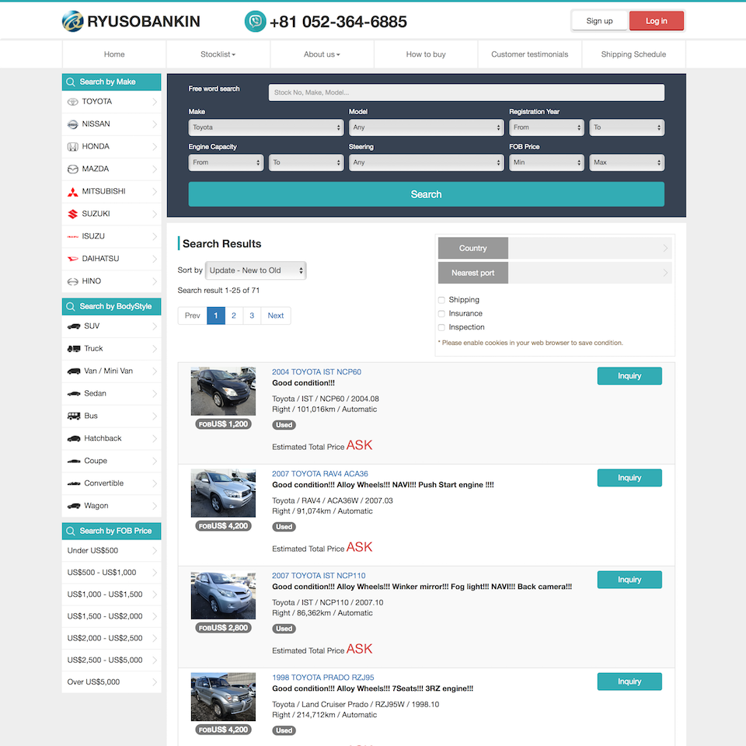Enable the Shipping checkbox

click(441, 300)
